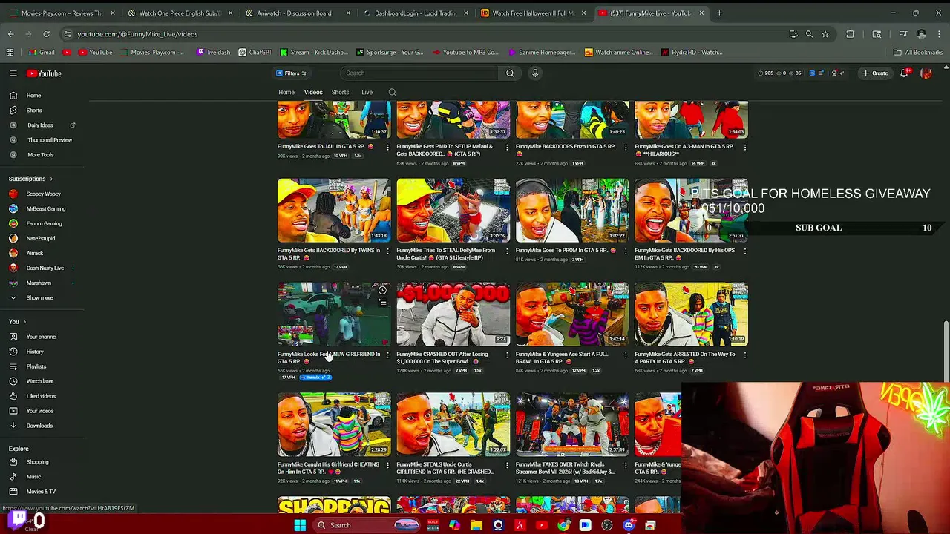Image resolution: width=950 pixels, height=534 pixels.
Task: Open the $1,000,000 Super Bowl video thumbnail
Action: (x=453, y=314)
